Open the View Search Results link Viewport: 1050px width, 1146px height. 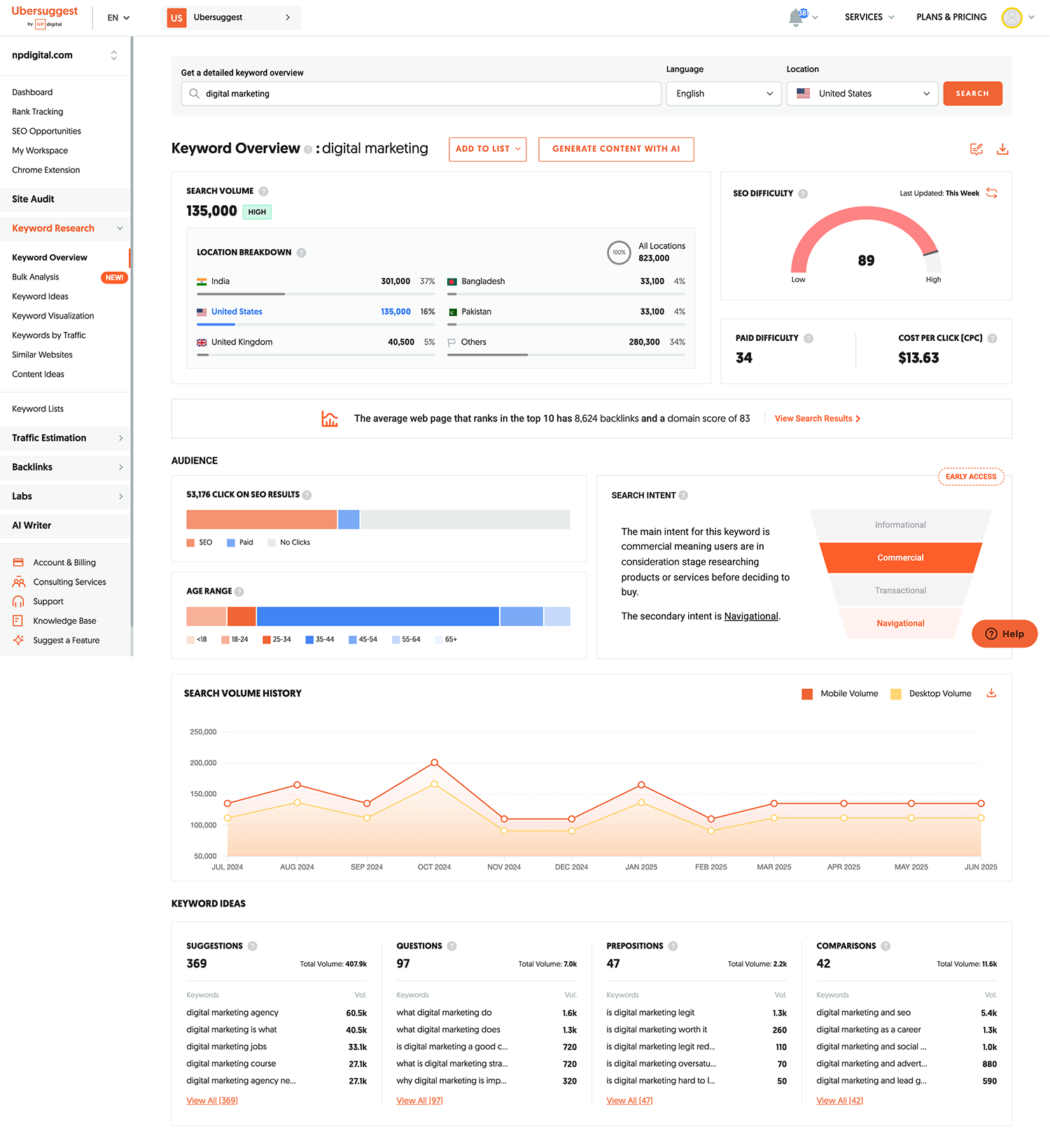click(x=818, y=419)
